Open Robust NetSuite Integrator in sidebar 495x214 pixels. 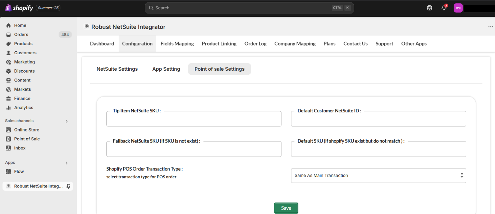coord(38,186)
